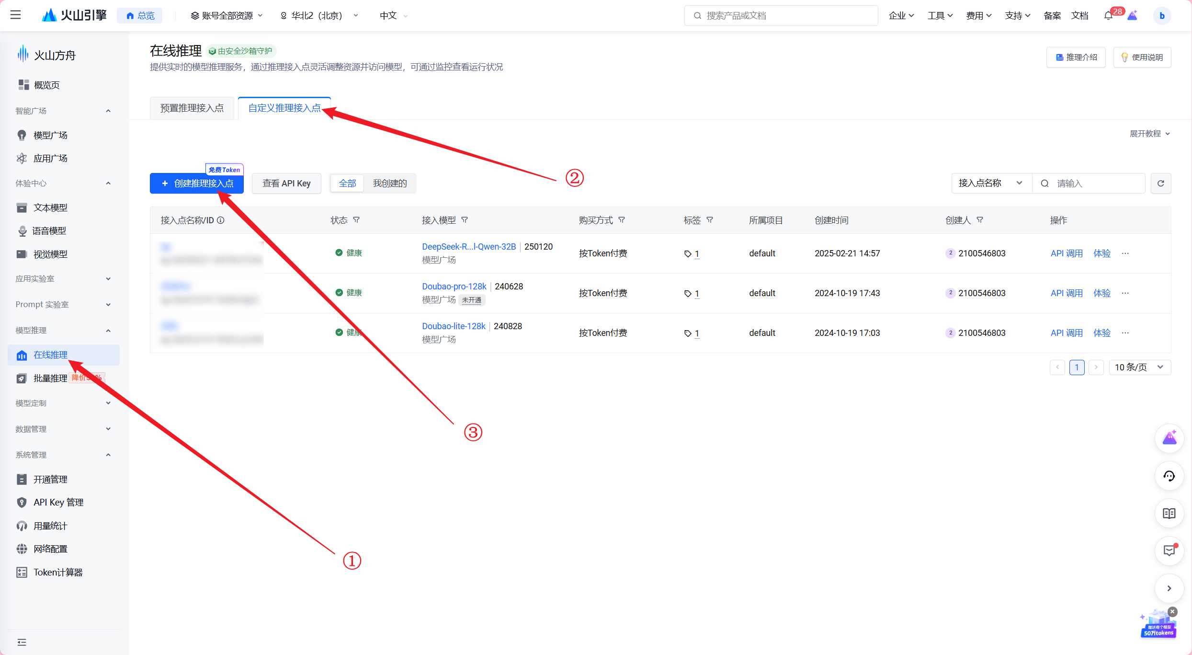Image resolution: width=1192 pixels, height=655 pixels.
Task: Open more actions for Doubao-pro-128k row
Action: point(1125,293)
